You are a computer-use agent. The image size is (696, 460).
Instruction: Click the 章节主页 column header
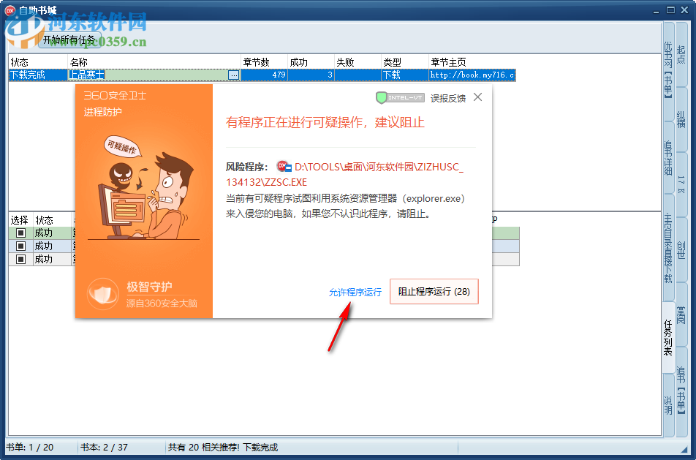click(x=472, y=62)
